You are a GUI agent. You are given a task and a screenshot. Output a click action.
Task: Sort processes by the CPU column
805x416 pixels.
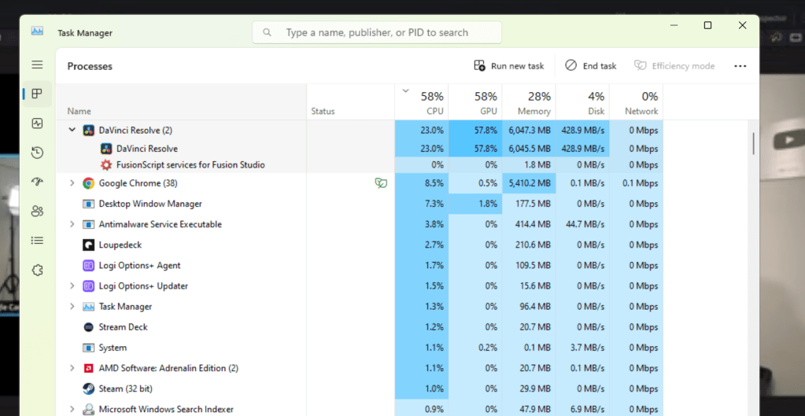pos(422,102)
